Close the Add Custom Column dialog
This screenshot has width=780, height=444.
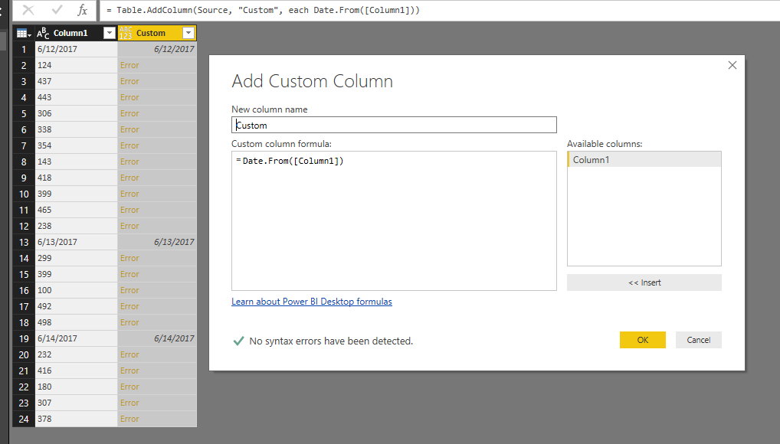coord(732,65)
